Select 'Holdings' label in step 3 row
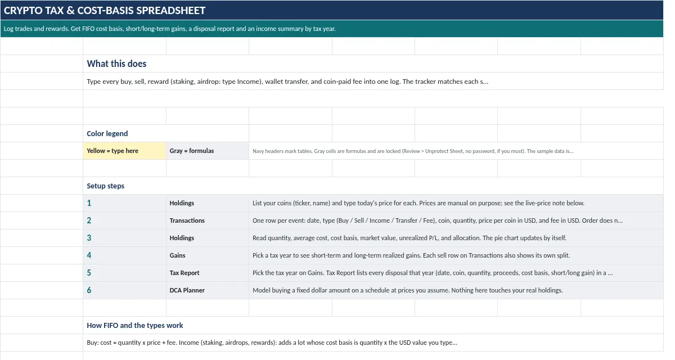This screenshot has width=675, height=360. 208,238
